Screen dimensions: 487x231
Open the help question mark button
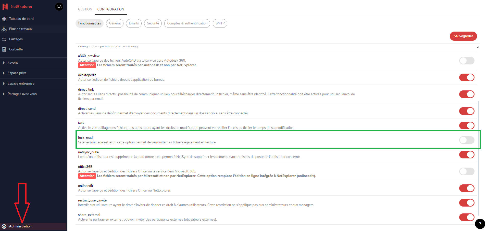point(480,224)
